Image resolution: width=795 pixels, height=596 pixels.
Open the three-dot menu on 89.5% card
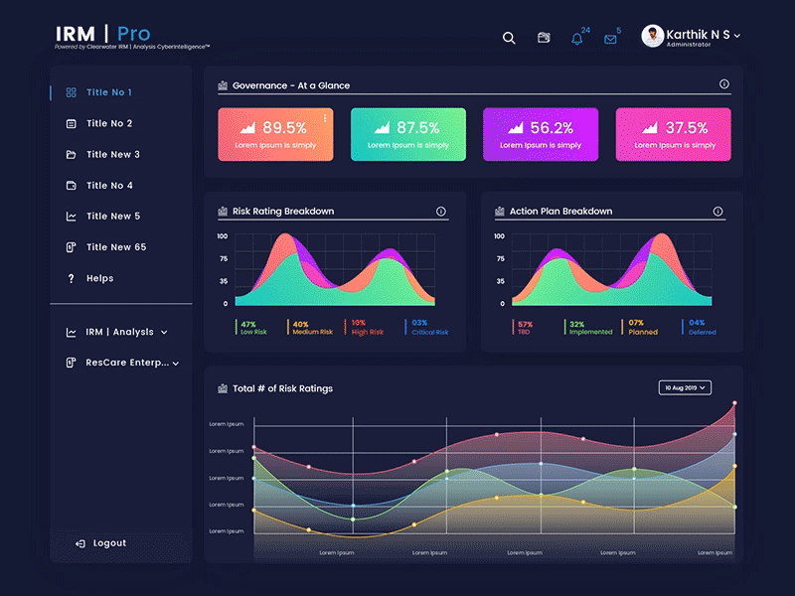pos(325,118)
